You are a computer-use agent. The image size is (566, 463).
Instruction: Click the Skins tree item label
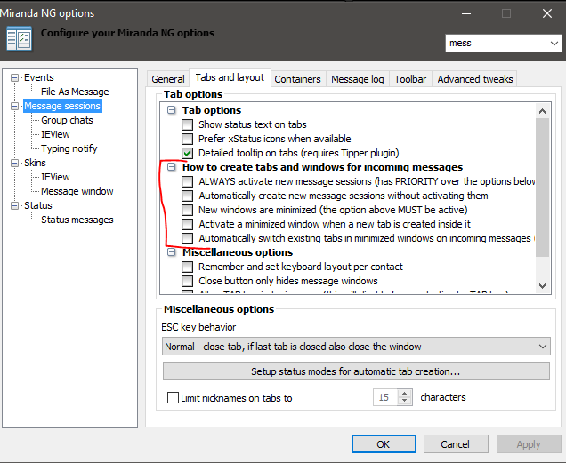pyautogui.click(x=35, y=163)
